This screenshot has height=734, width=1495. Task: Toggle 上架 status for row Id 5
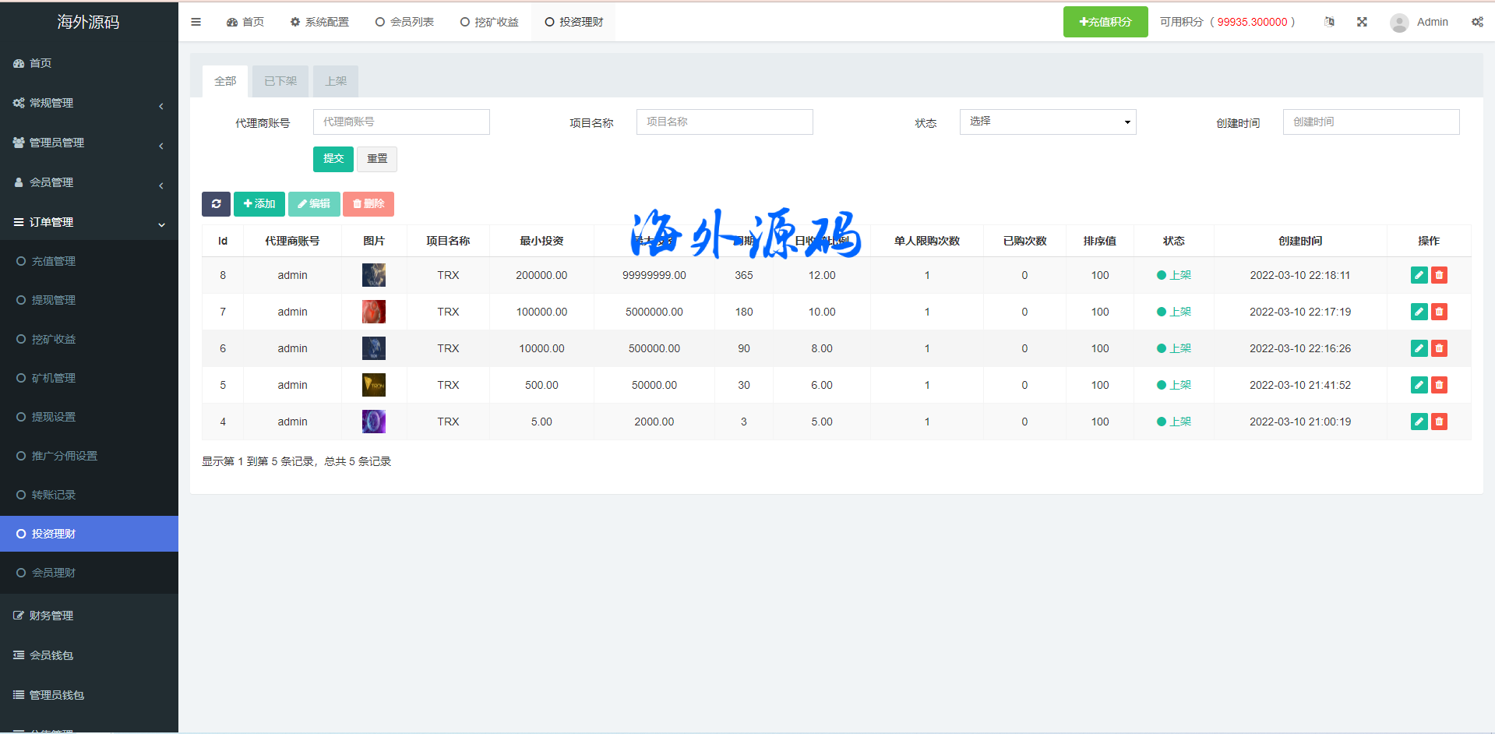click(x=1174, y=385)
